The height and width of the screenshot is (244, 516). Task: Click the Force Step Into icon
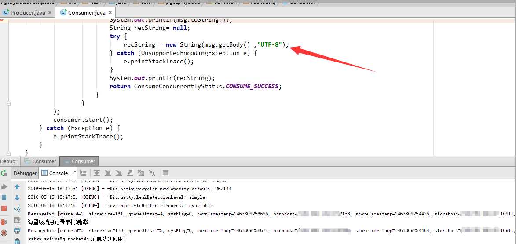click(118, 173)
